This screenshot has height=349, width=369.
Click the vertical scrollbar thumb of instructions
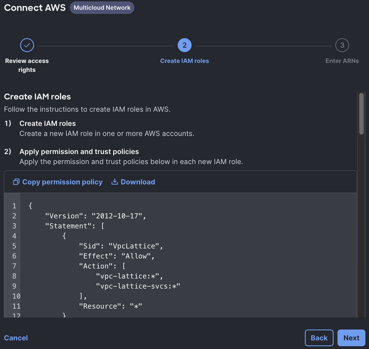coord(361,114)
